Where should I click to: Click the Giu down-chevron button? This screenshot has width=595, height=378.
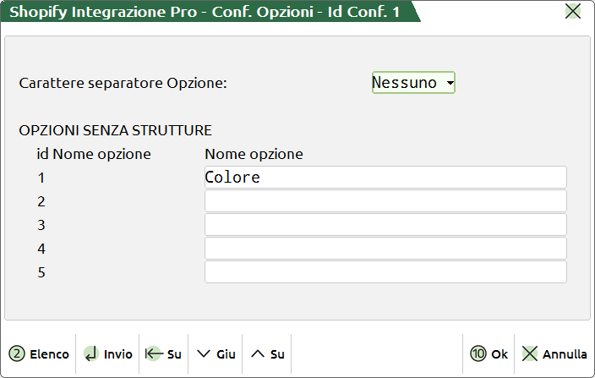tap(216, 354)
